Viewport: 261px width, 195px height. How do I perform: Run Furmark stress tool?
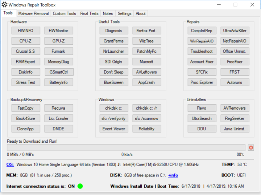(x=59, y=51)
